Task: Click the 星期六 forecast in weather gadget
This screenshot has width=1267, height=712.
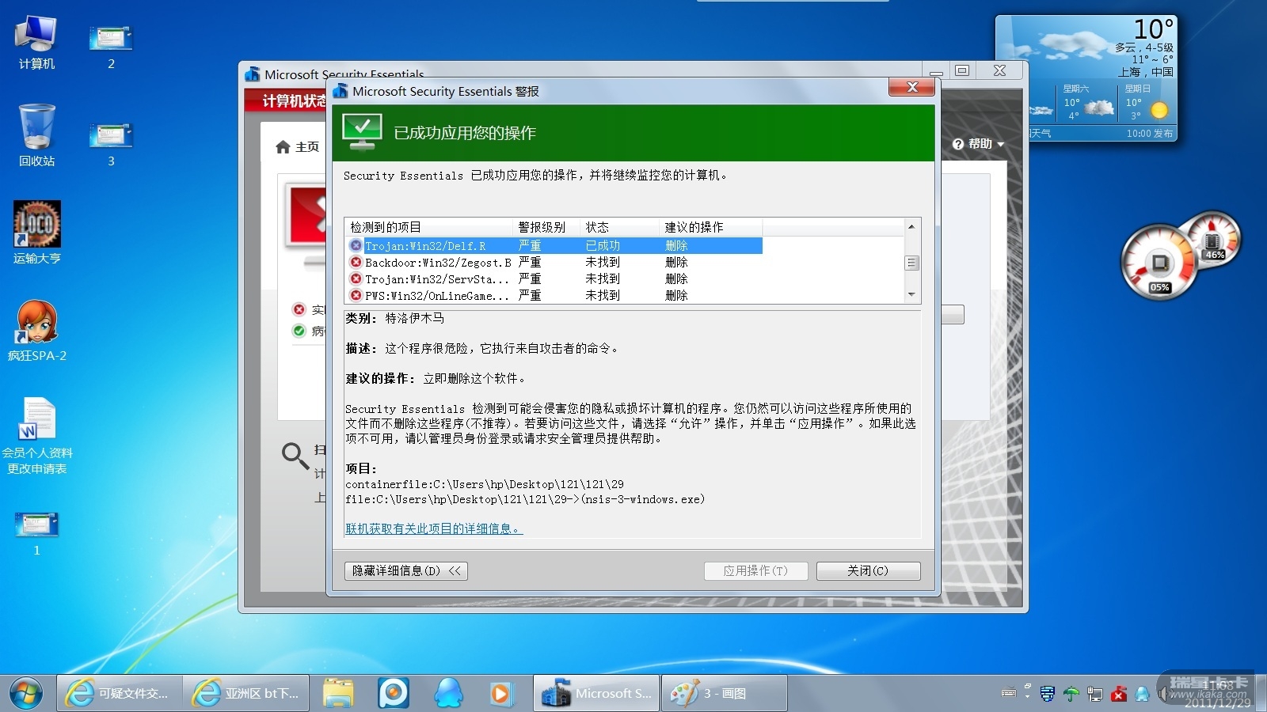Action: coord(1085,102)
